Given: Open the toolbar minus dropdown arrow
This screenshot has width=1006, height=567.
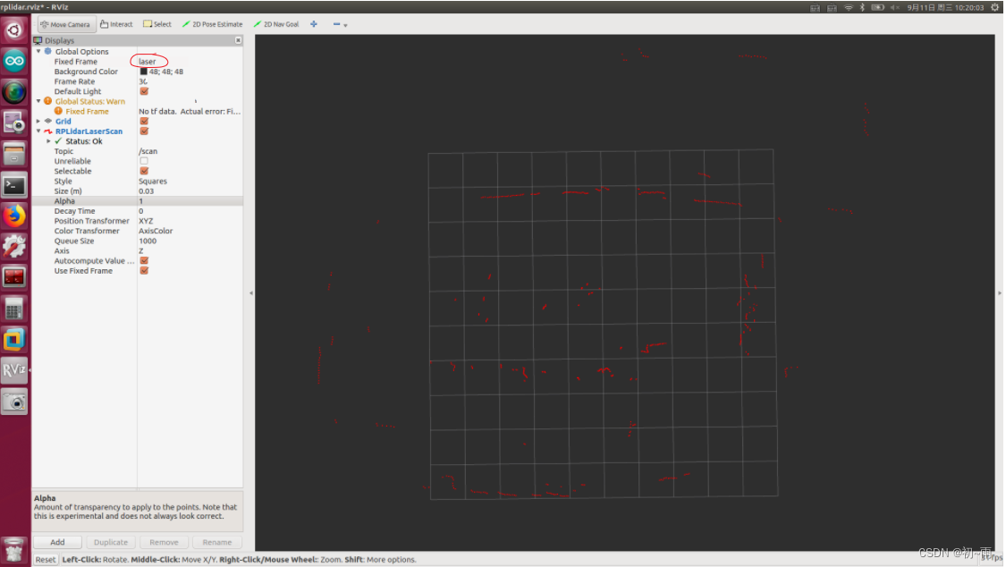Looking at the screenshot, I should (x=345, y=26).
